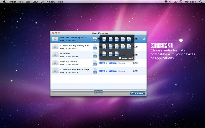The width and height of the screenshot is (205, 128).
Task: Click 'mp3 / 9.70M / 04:00' info text
Action: point(69,65)
